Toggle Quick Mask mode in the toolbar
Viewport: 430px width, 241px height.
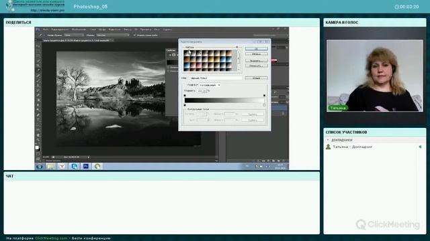pos(38,154)
